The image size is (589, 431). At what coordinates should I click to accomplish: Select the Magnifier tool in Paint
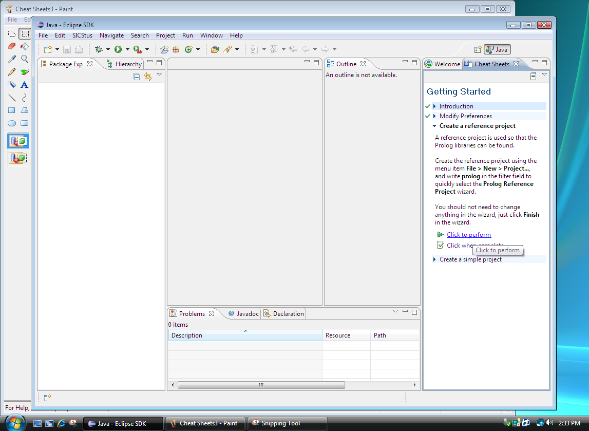pyautogui.click(x=25, y=59)
